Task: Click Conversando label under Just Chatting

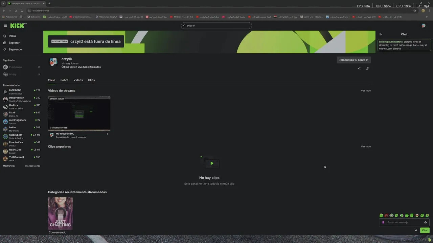Action: [x=58, y=232]
